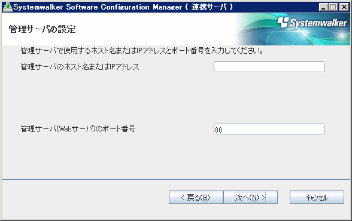
Task: Click the value 80 in port field
Action: (219, 130)
